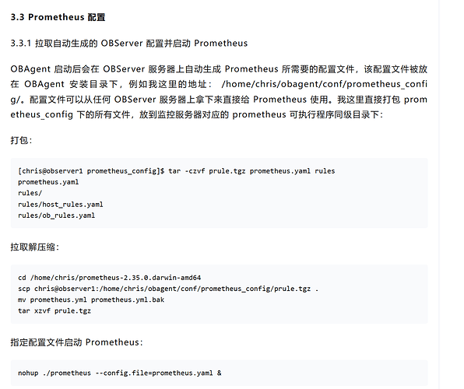Image resolution: width=464 pixels, height=389 pixels.
Task: Click the prometheus.yaml output line in first code block
Action: (x=48, y=182)
